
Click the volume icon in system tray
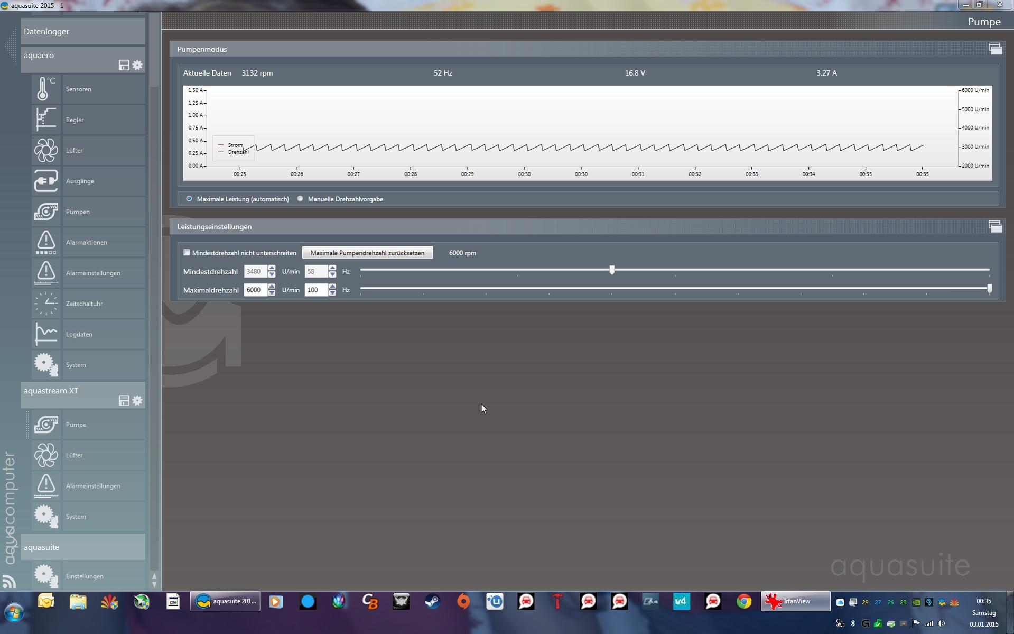(942, 623)
